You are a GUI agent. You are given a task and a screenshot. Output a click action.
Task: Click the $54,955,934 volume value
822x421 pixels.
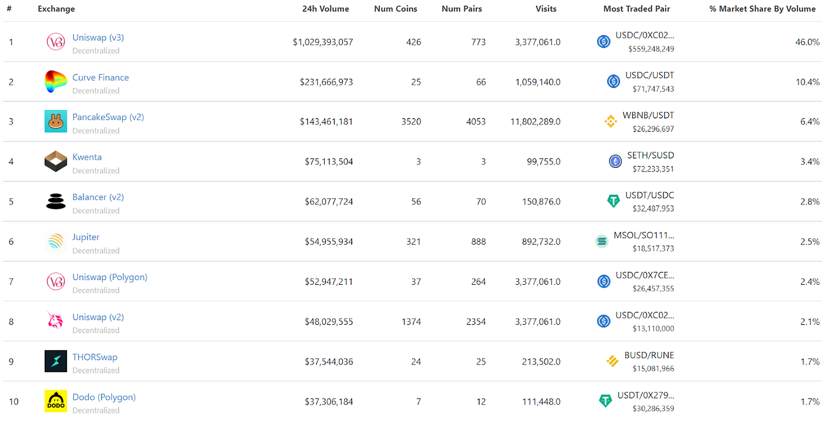tap(329, 242)
